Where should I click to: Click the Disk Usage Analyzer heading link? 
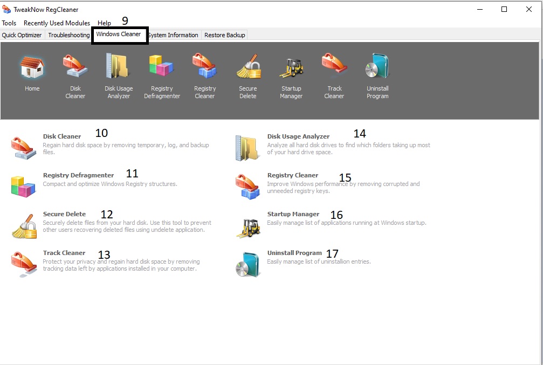298,136
